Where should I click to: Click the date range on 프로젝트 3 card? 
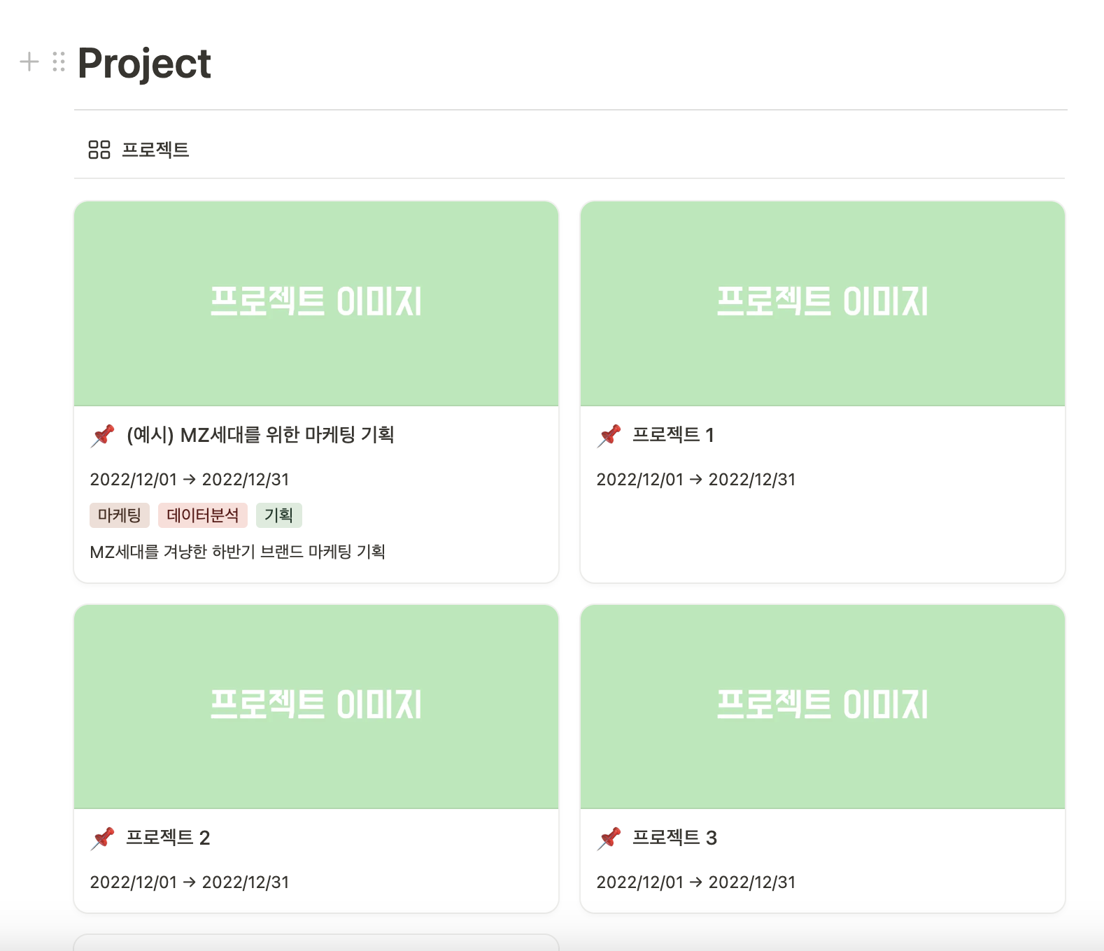pyautogui.click(x=696, y=882)
